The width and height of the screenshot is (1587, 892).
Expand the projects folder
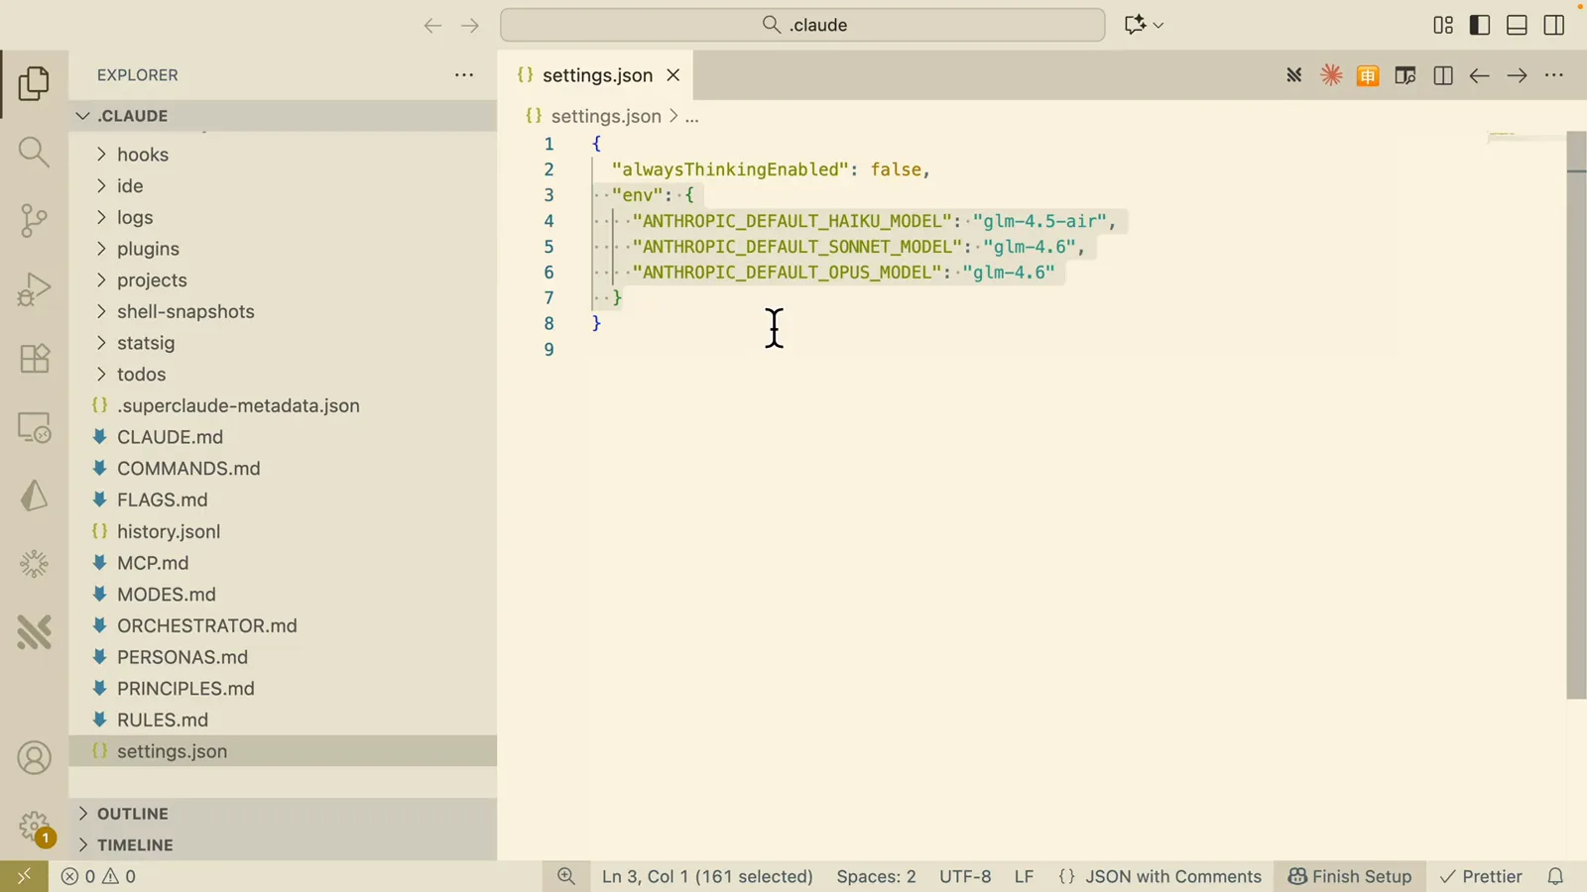(x=283, y=280)
